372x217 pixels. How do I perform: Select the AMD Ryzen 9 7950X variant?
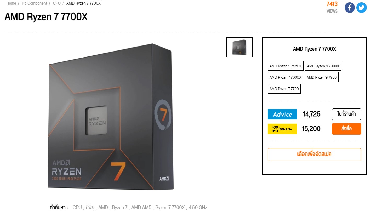click(285, 66)
